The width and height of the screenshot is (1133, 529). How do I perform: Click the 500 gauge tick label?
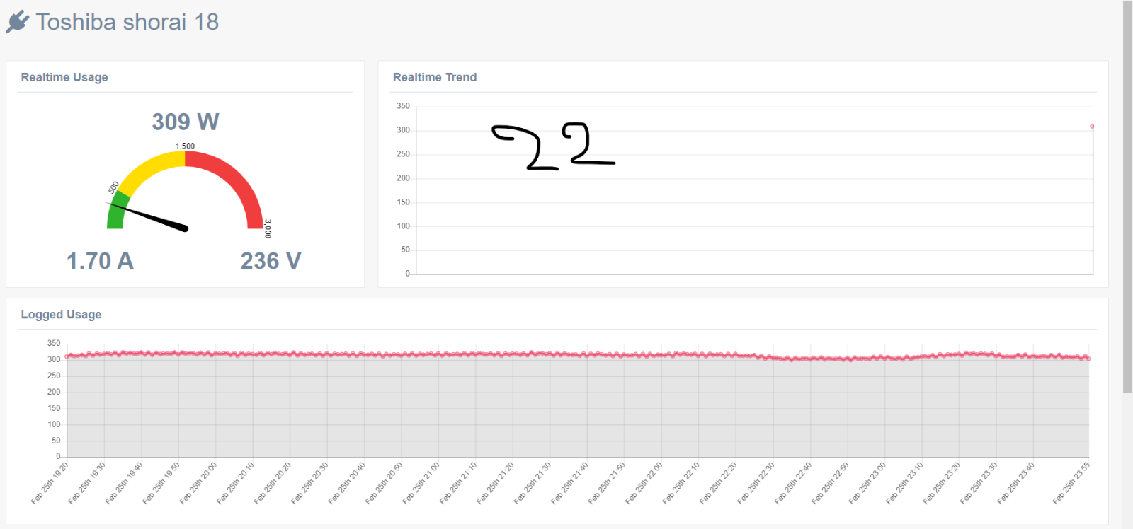113,187
